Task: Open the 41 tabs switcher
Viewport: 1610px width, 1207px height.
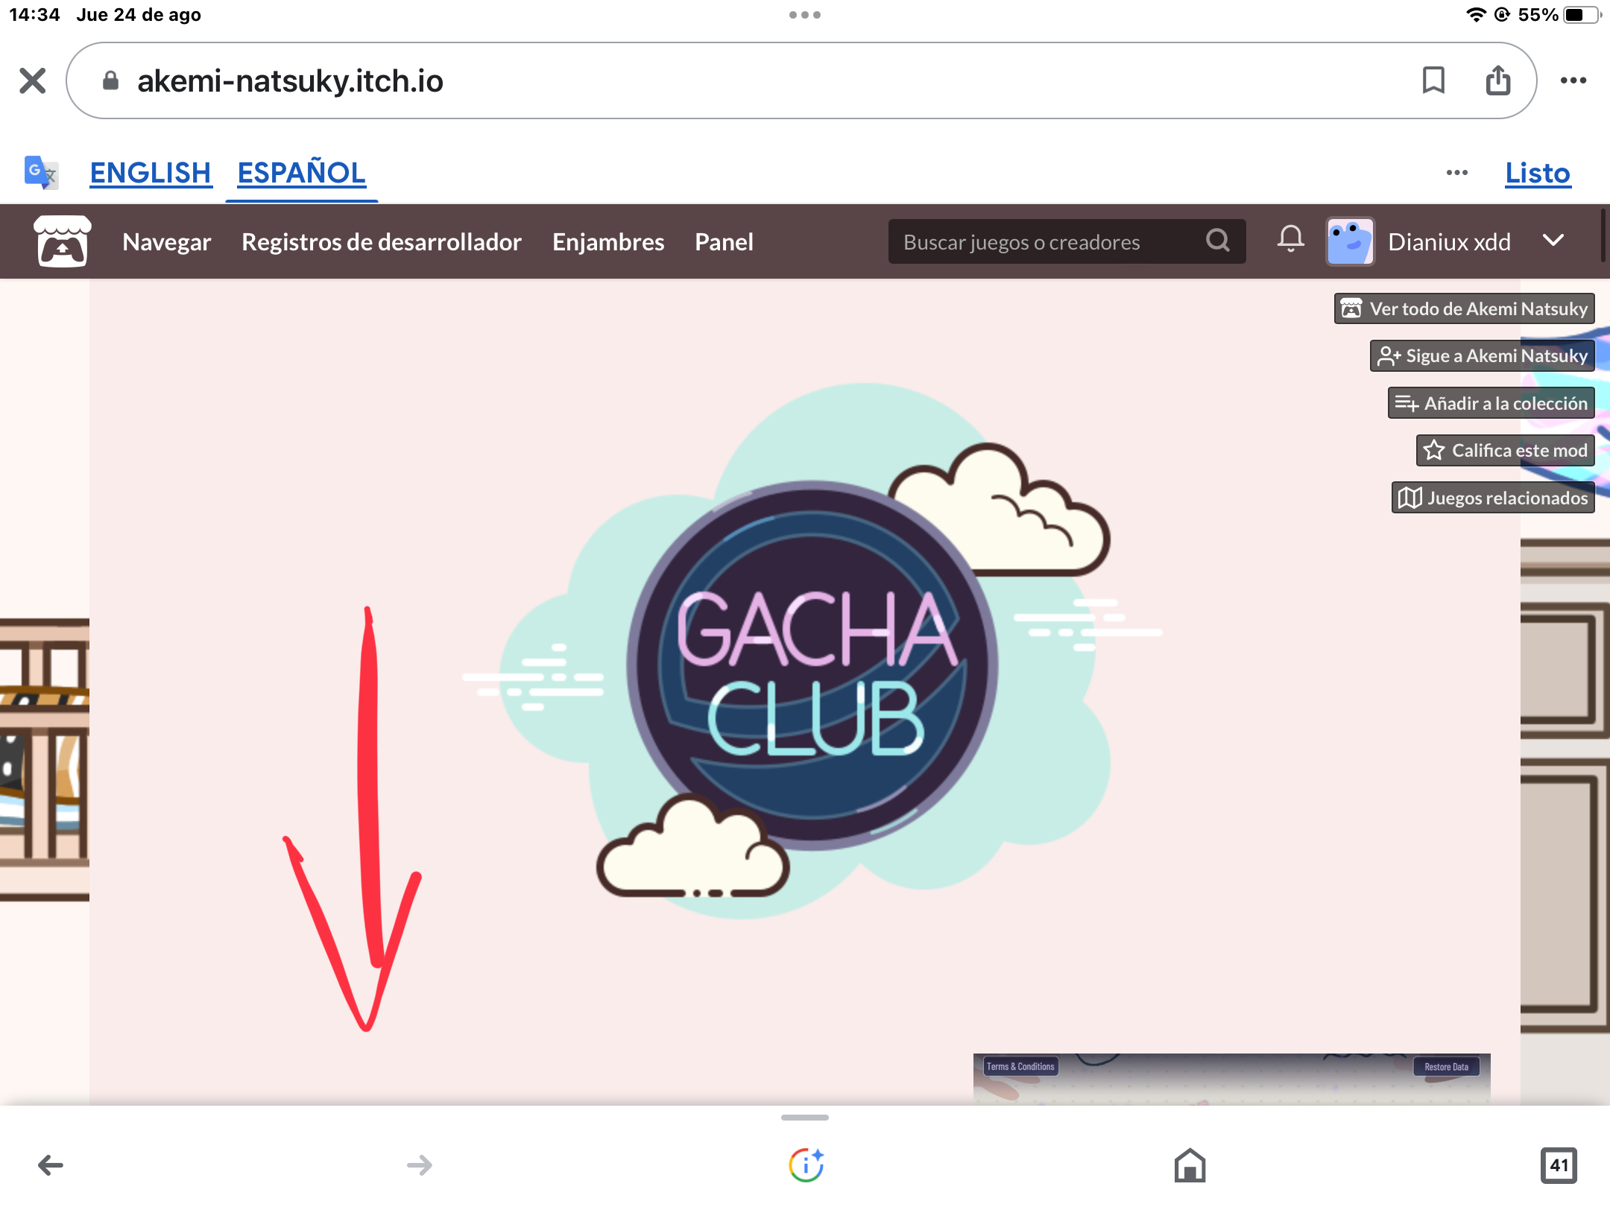Action: 1559,1165
